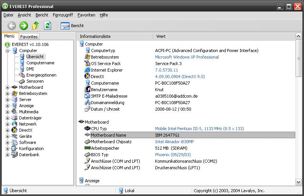The width and height of the screenshot is (304, 196).
Task: Select the Datum / Uhrzeit row
Action: click(189, 109)
